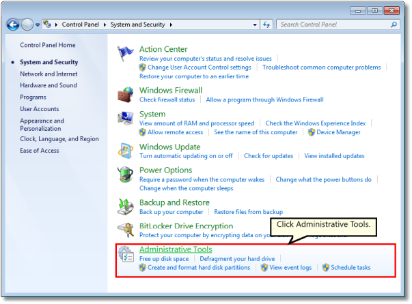Click Restore files from backup

pyautogui.click(x=248, y=212)
